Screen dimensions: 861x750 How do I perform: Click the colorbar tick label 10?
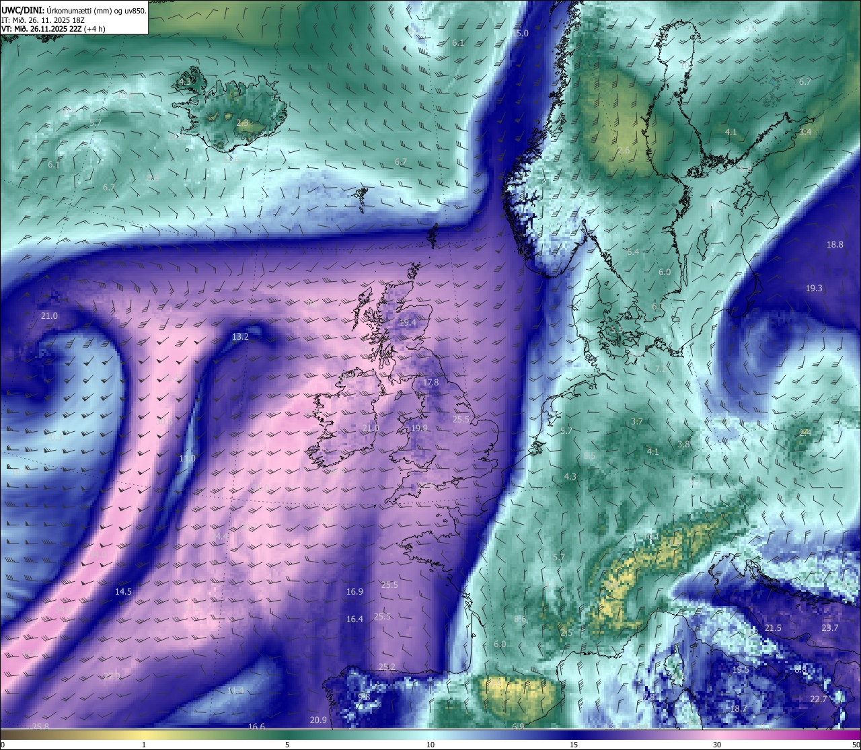click(x=430, y=745)
